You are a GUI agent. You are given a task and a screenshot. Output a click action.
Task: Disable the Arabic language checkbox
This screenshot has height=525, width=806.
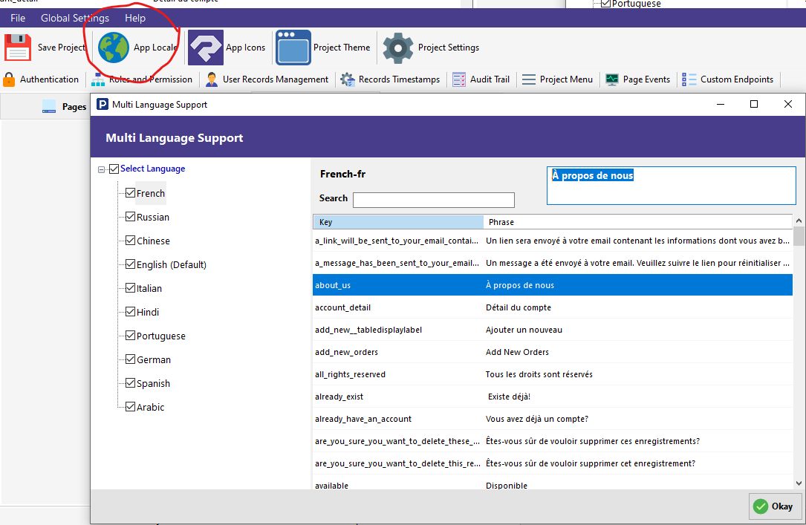(130, 407)
